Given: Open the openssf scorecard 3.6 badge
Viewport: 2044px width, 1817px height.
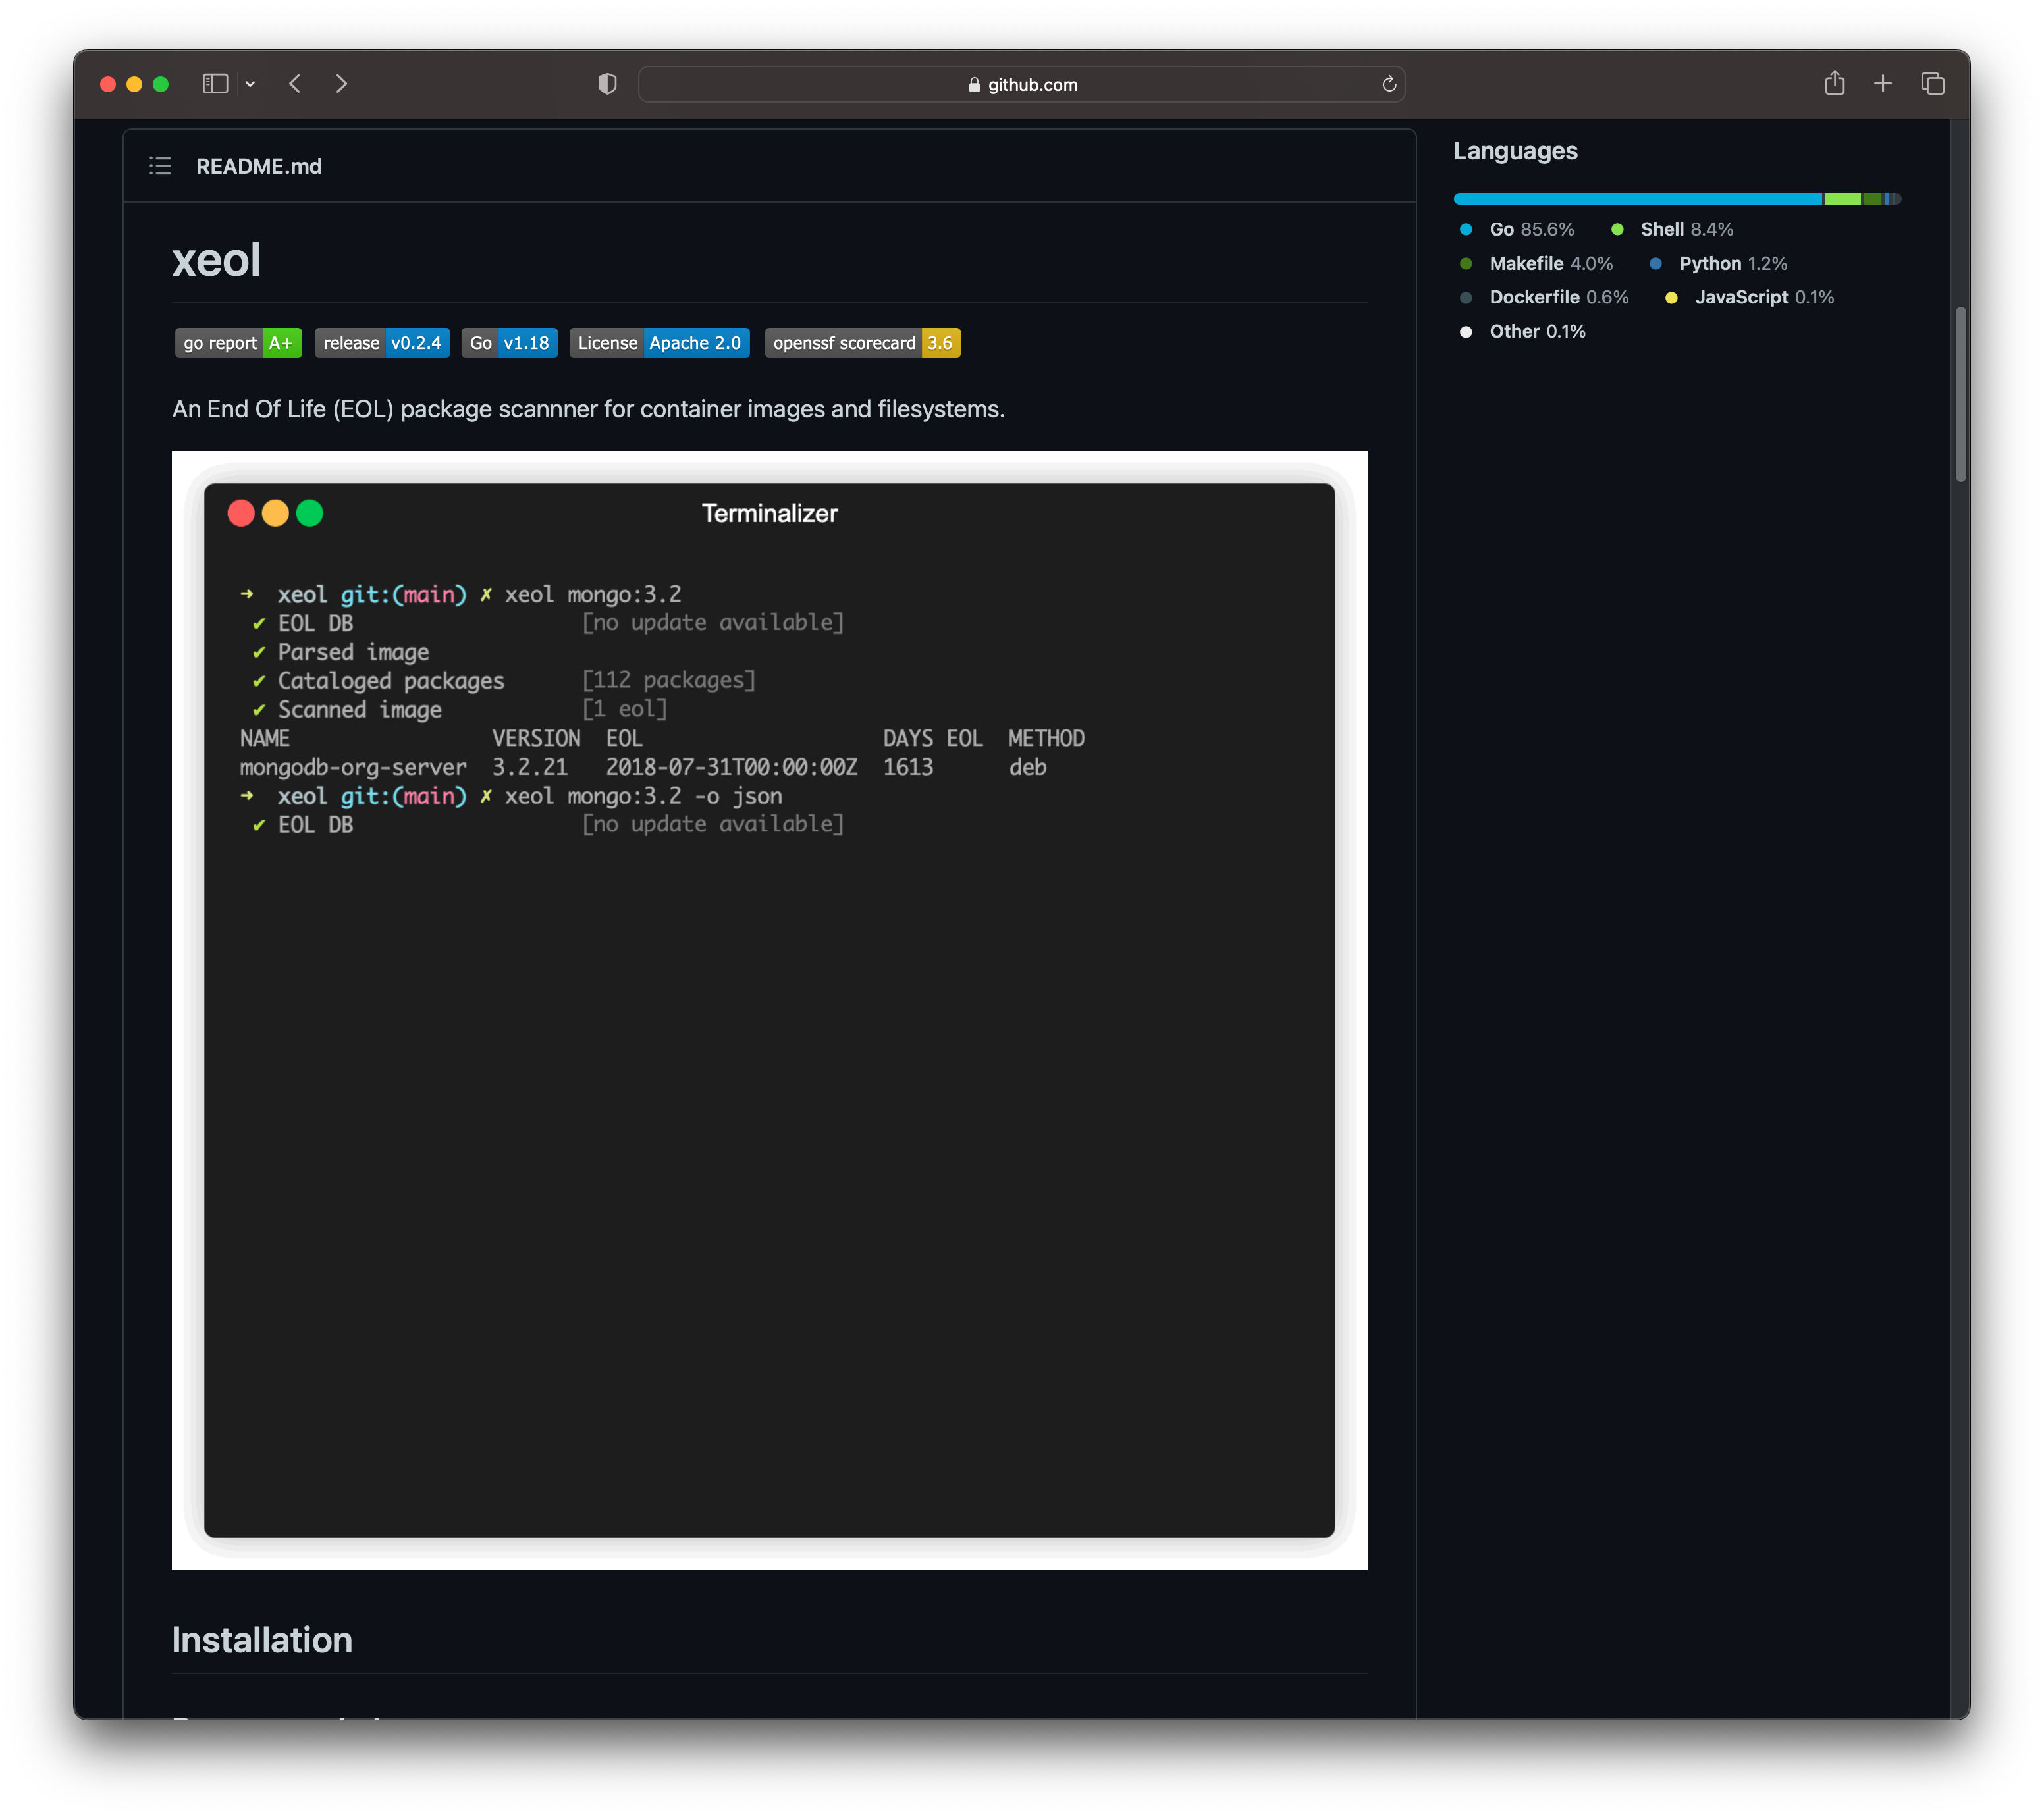Looking at the screenshot, I should tap(862, 343).
